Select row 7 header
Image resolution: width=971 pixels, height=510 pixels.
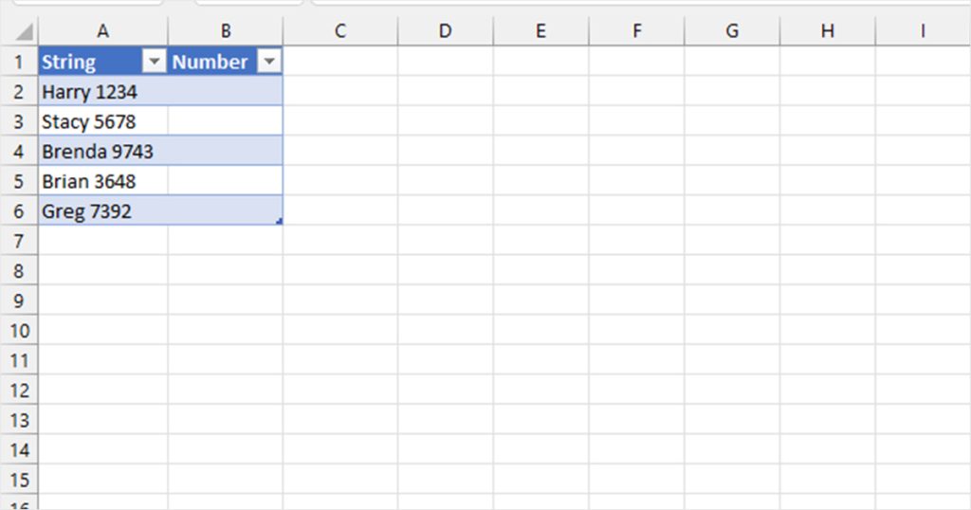pos(19,240)
